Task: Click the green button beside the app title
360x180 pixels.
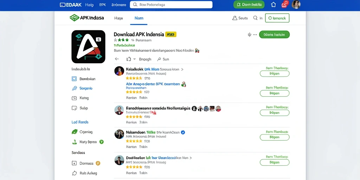Action: (274, 35)
